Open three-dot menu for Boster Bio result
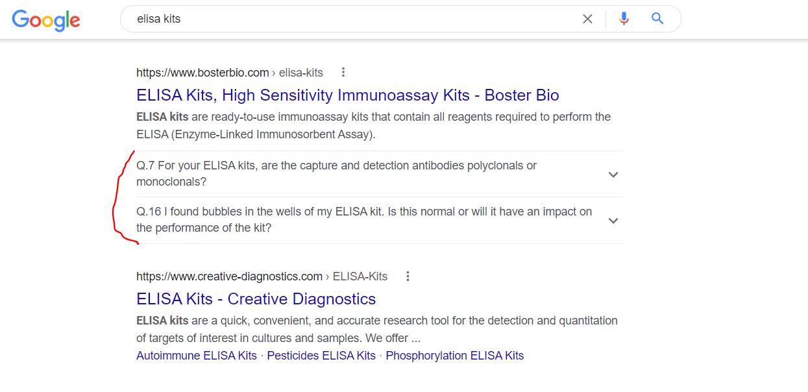This screenshot has width=808, height=392. coord(343,72)
